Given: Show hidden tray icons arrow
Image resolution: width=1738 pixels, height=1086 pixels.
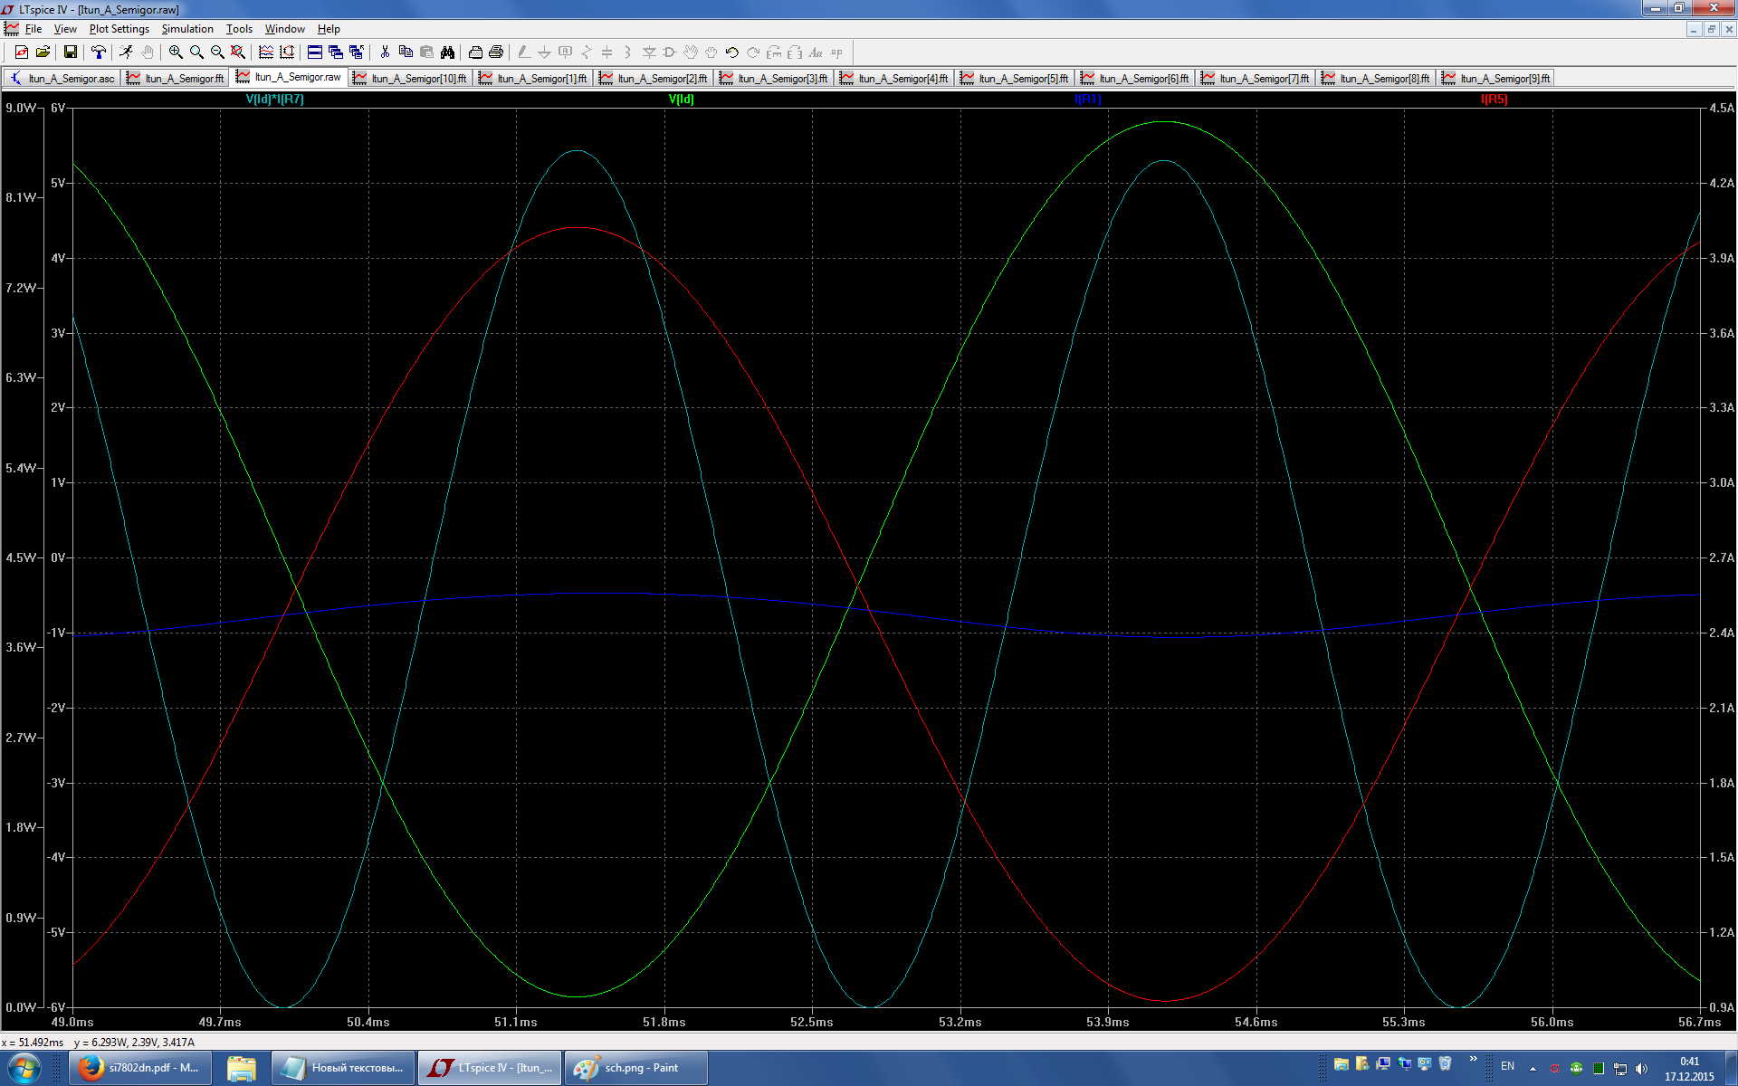Looking at the screenshot, I should [1533, 1069].
